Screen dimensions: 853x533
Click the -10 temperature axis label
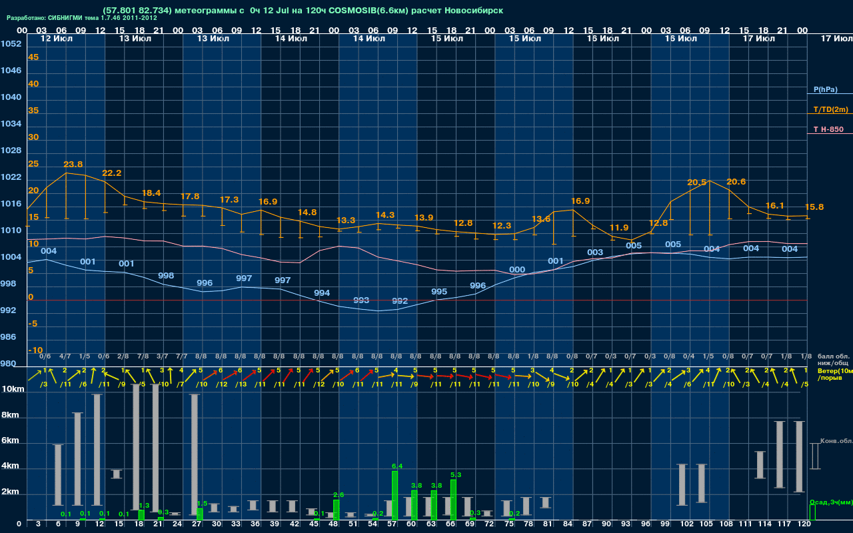click(35, 350)
